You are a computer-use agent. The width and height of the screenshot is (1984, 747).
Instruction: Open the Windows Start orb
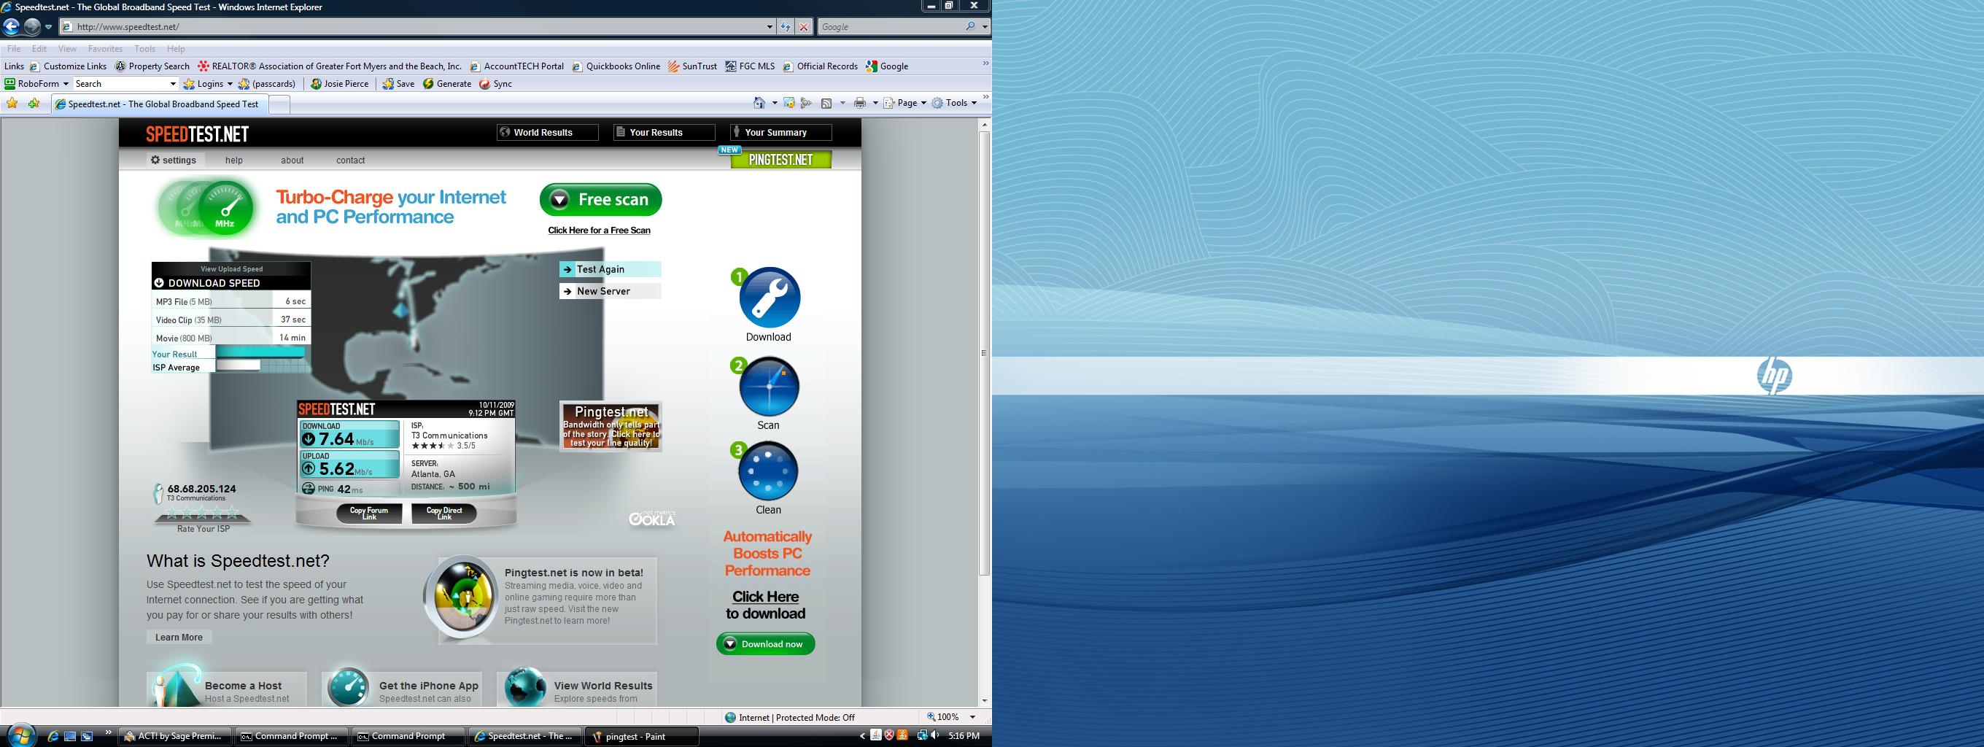click(x=19, y=735)
